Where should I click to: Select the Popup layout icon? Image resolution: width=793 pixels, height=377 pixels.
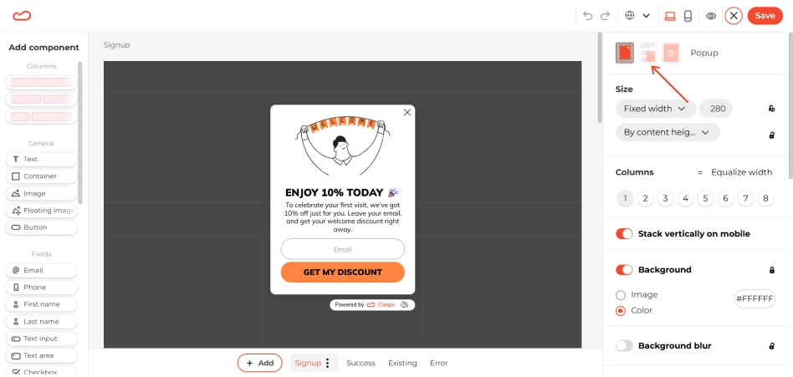(625, 53)
